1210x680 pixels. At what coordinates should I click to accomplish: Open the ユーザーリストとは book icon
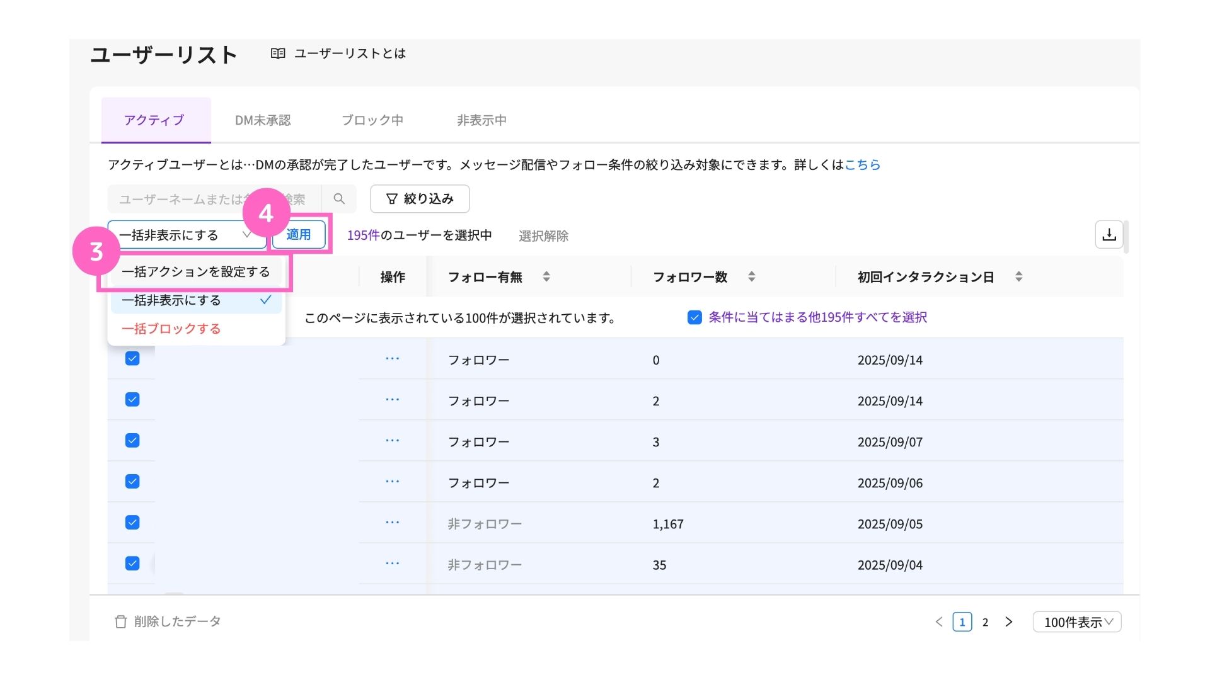coord(278,54)
